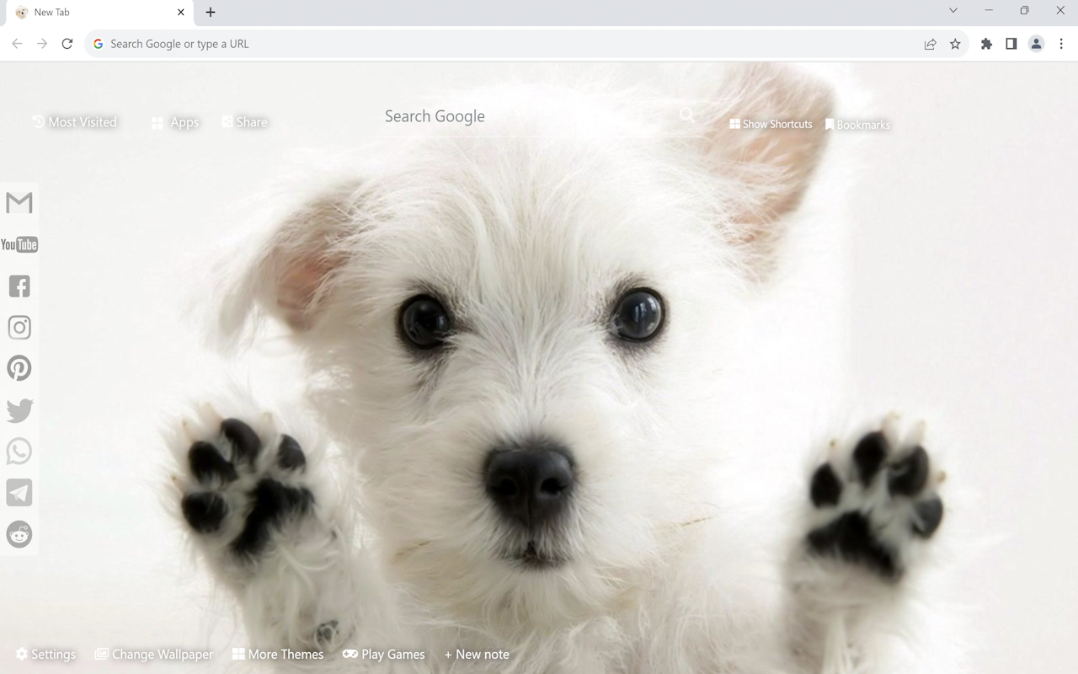Open the Apps menu
The height and width of the screenshot is (674, 1078).
[x=174, y=121]
